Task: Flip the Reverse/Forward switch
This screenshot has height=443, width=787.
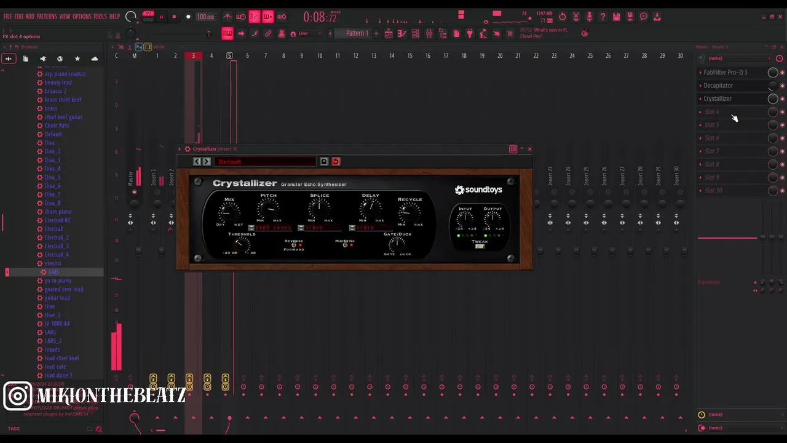Action: [295, 244]
